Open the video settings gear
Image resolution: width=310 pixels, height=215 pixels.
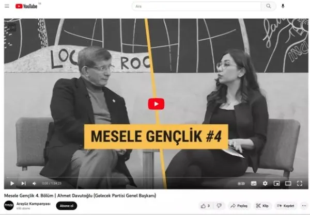pyautogui.click(x=265, y=184)
